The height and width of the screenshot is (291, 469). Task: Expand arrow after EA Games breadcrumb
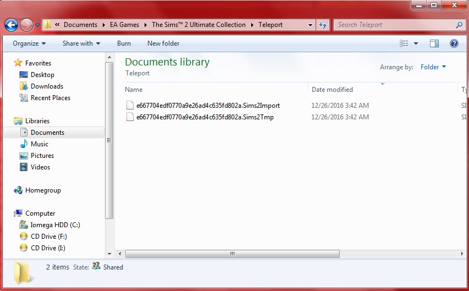[x=146, y=25]
